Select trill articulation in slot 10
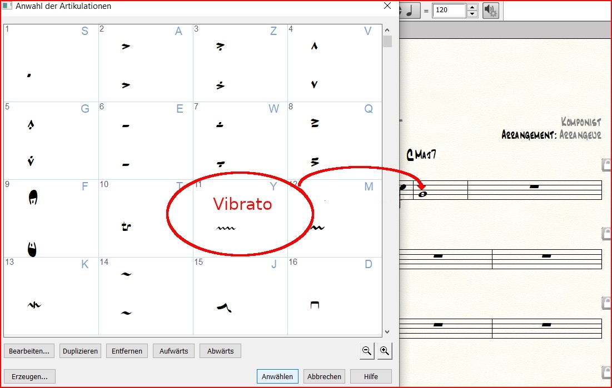The width and height of the screenshot is (612, 388). click(x=146, y=218)
